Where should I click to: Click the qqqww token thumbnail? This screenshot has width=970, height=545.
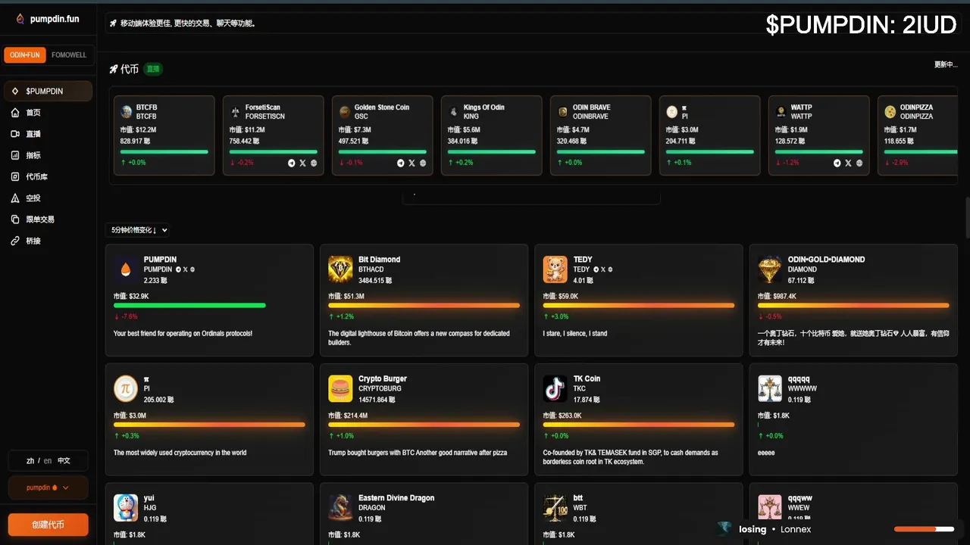(770, 508)
